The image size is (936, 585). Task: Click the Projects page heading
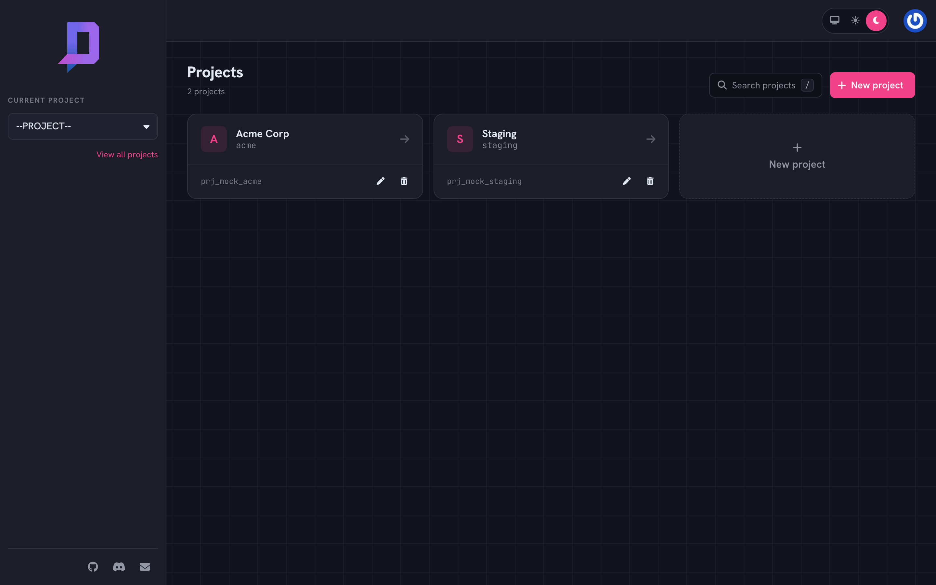point(215,72)
